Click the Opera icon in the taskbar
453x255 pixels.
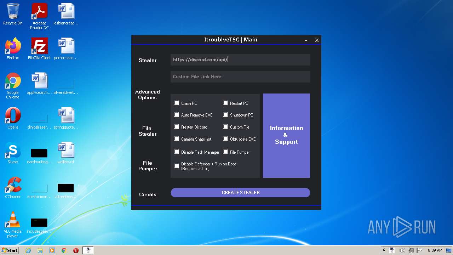[76, 250]
